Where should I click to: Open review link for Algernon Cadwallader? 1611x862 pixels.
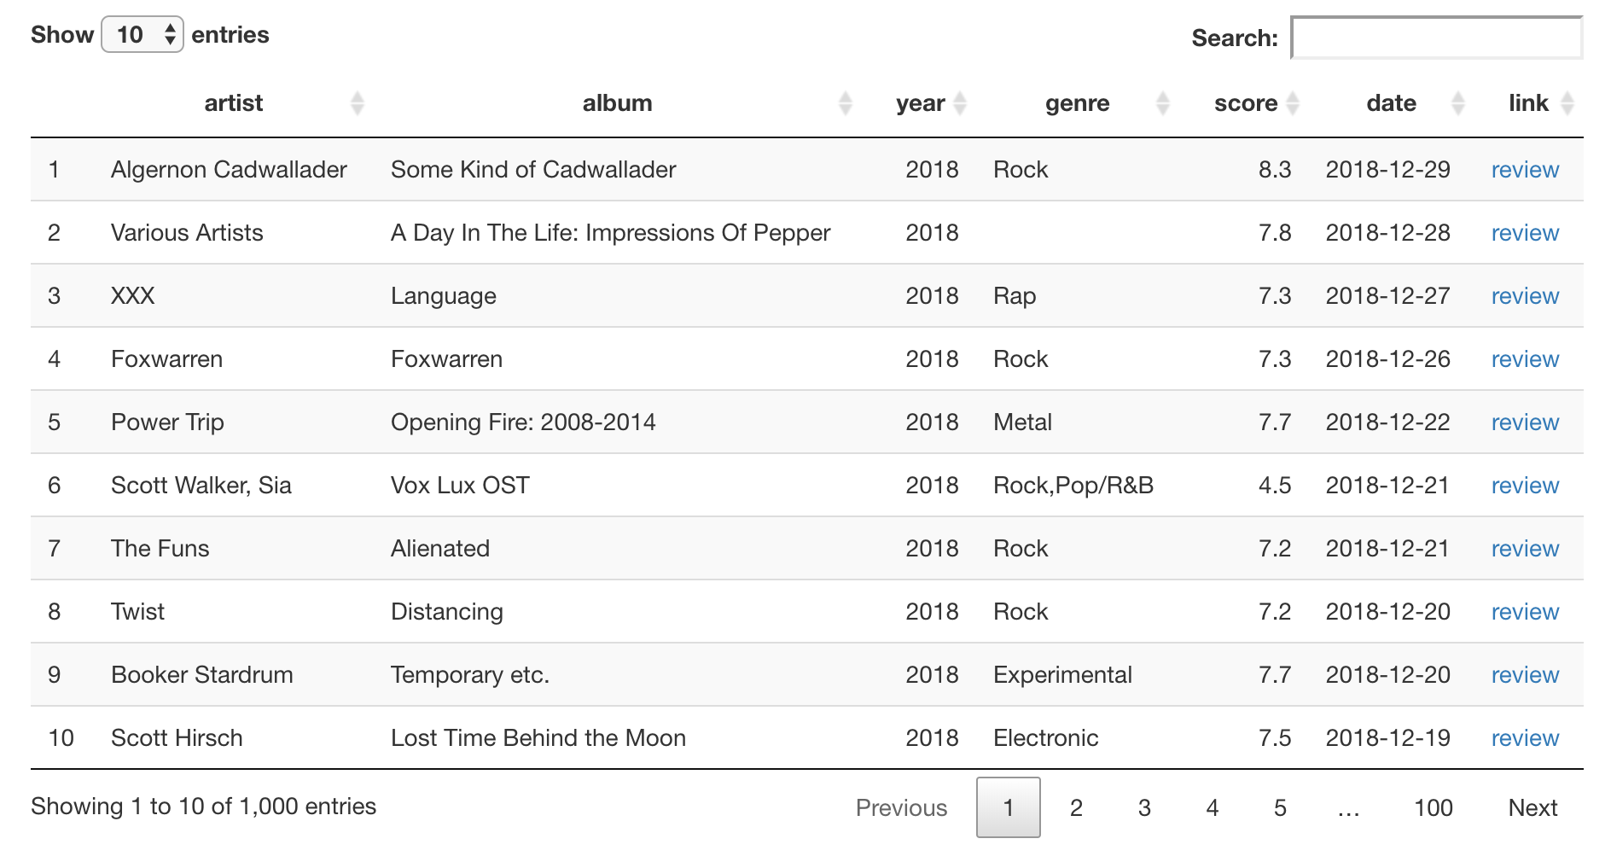pos(1525,170)
